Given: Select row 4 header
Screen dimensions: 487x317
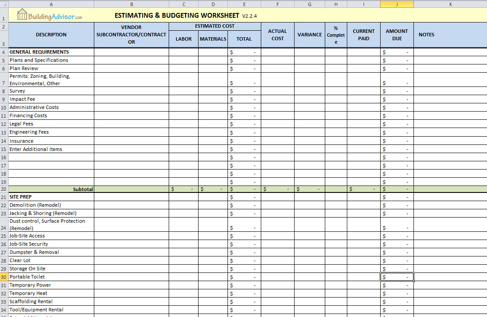Looking at the screenshot, I should point(4,52).
